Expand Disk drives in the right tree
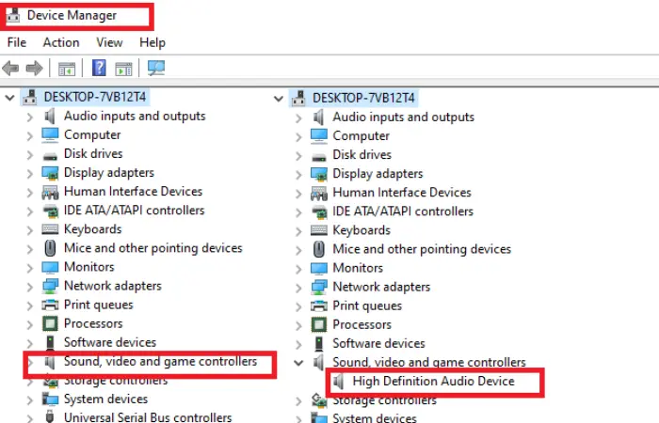This screenshot has width=659, height=423. (298, 156)
